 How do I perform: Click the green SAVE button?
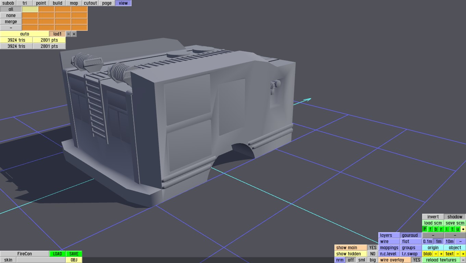(x=74, y=254)
